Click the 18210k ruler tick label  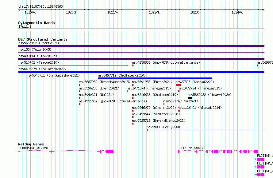pos(113,12)
